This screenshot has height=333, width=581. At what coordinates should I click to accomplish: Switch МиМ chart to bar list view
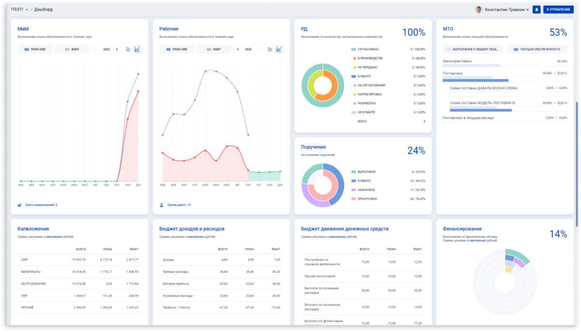coord(128,49)
